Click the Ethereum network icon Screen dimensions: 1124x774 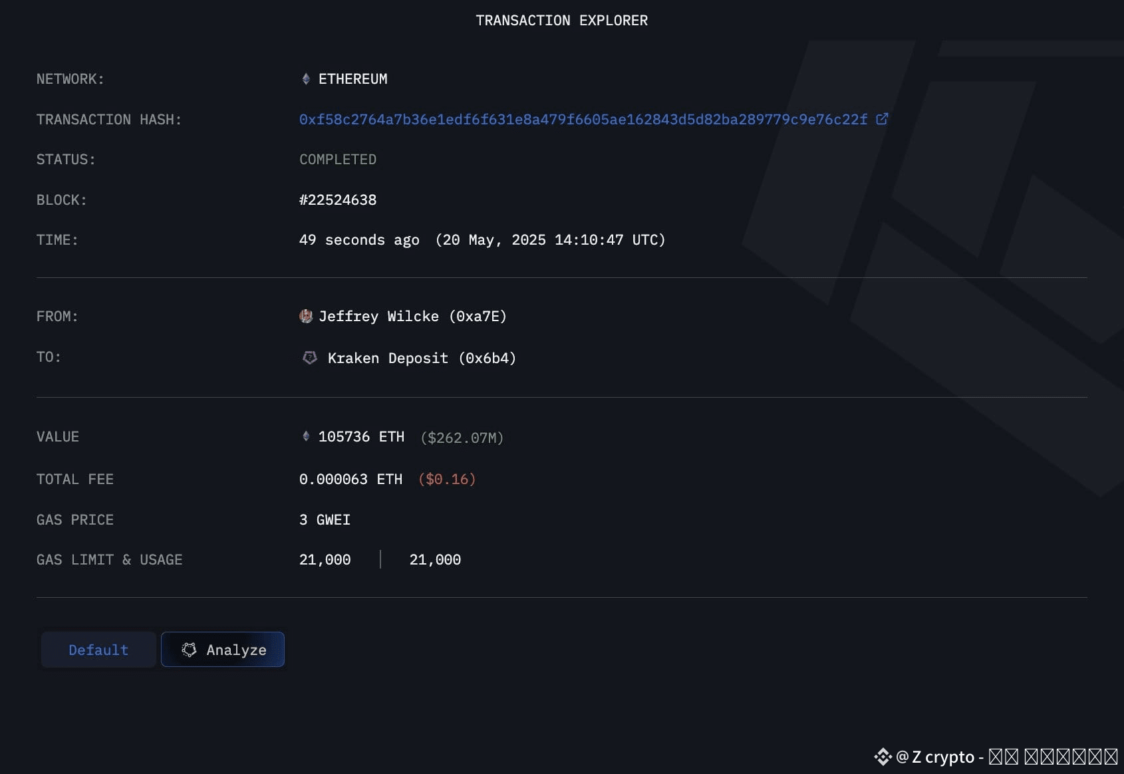pyautogui.click(x=306, y=78)
